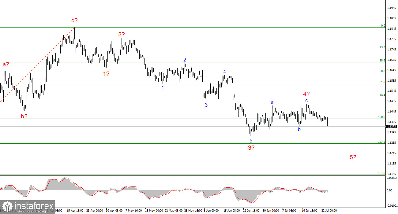Select the blue '2' sub-wave label

[x=185, y=60]
